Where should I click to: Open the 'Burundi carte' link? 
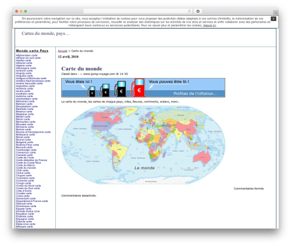[24, 147]
